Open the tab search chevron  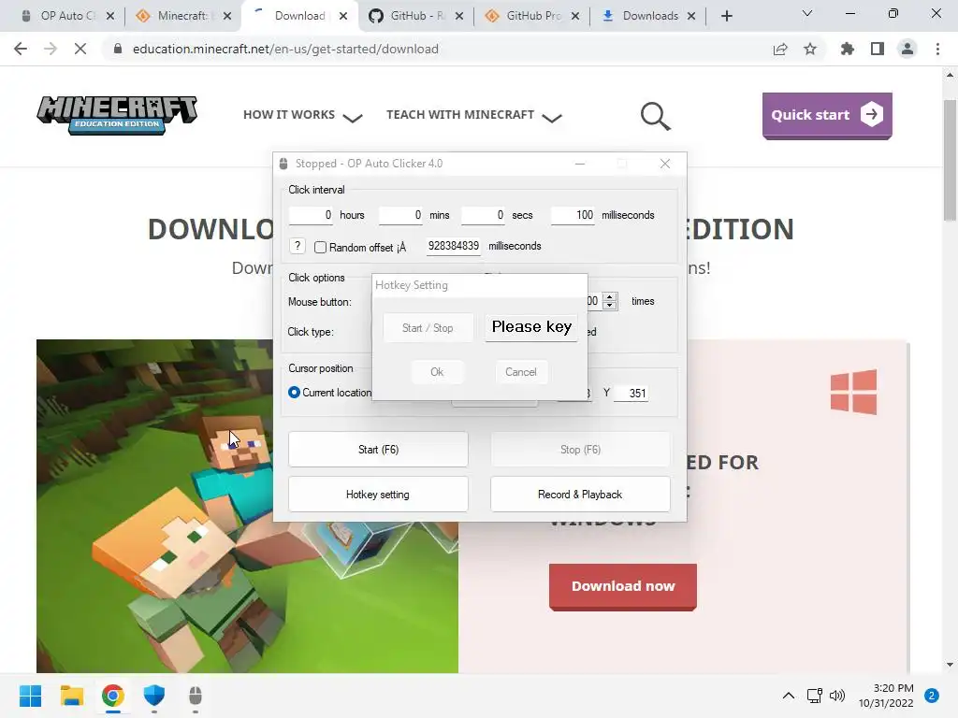coord(807,13)
